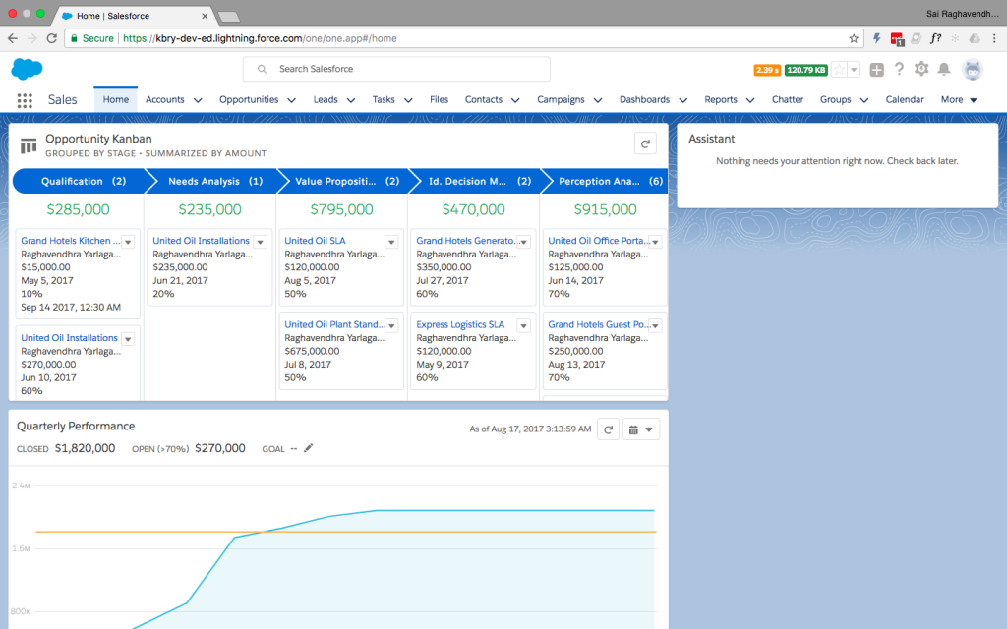The image size is (1007, 629).
Task: Expand the Contacts tab dropdown
Action: (x=515, y=100)
